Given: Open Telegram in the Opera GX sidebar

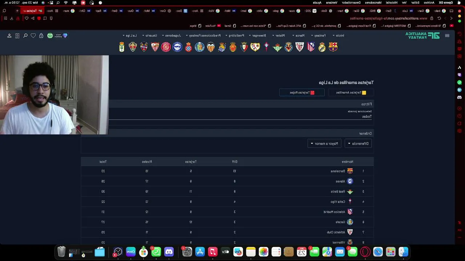Looking at the screenshot, I should pyautogui.click(x=459, y=90).
